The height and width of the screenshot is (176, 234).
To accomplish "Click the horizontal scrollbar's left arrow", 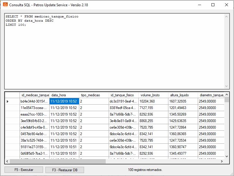I will pyautogui.click(x=7, y=161).
